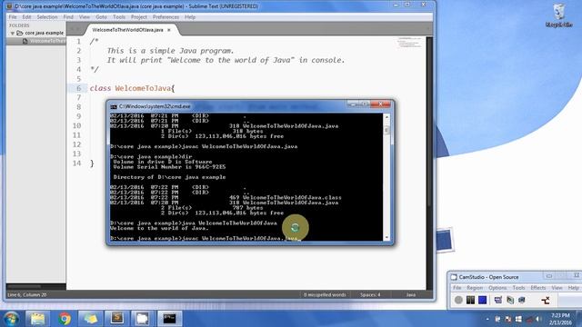This screenshot has width=582, height=327.
Task: Click the java file icon in sidebar
Action: 25,41
